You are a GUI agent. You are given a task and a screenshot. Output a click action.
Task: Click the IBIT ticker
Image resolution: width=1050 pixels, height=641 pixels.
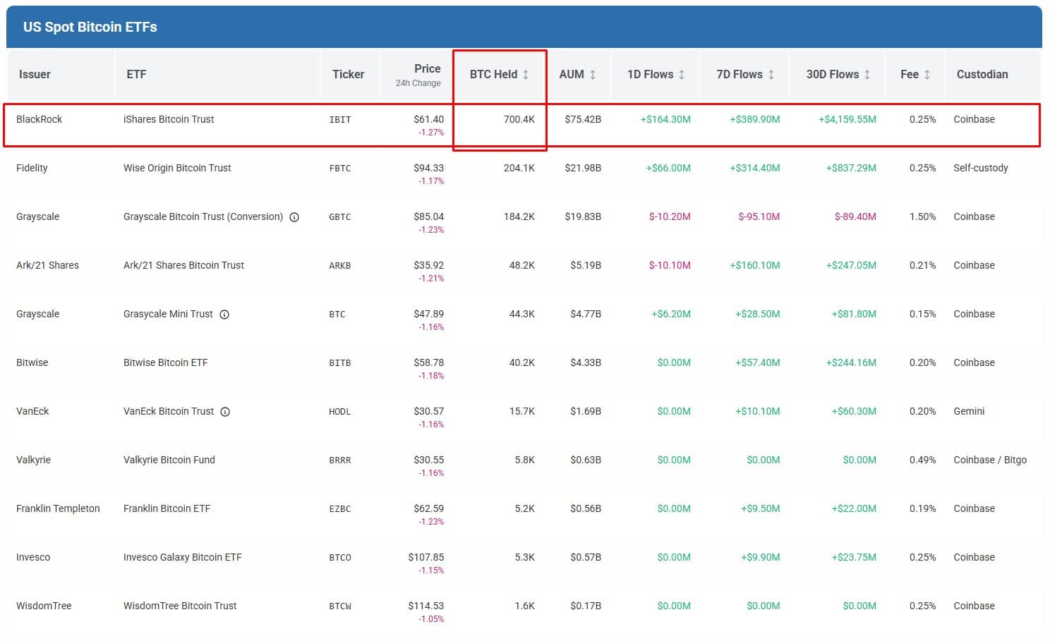coord(340,120)
